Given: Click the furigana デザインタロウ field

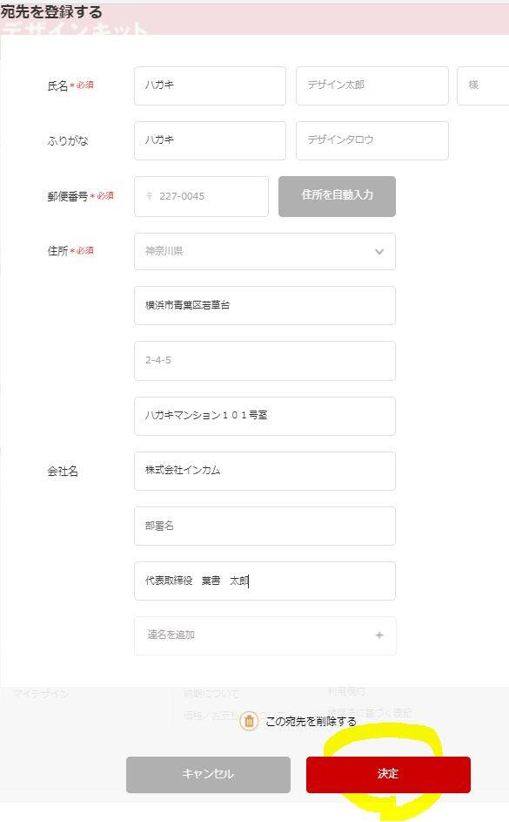Looking at the screenshot, I should (x=372, y=140).
